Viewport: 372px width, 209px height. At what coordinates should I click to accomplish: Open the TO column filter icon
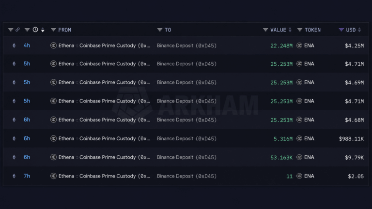coord(160,30)
